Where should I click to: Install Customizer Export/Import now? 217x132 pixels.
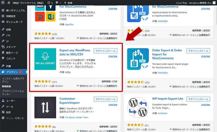106,99
